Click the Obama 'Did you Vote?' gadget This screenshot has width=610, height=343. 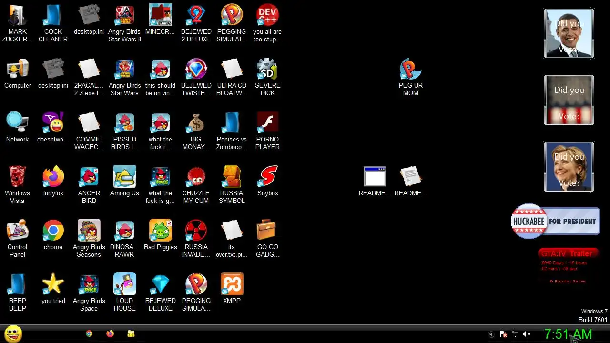click(x=569, y=33)
